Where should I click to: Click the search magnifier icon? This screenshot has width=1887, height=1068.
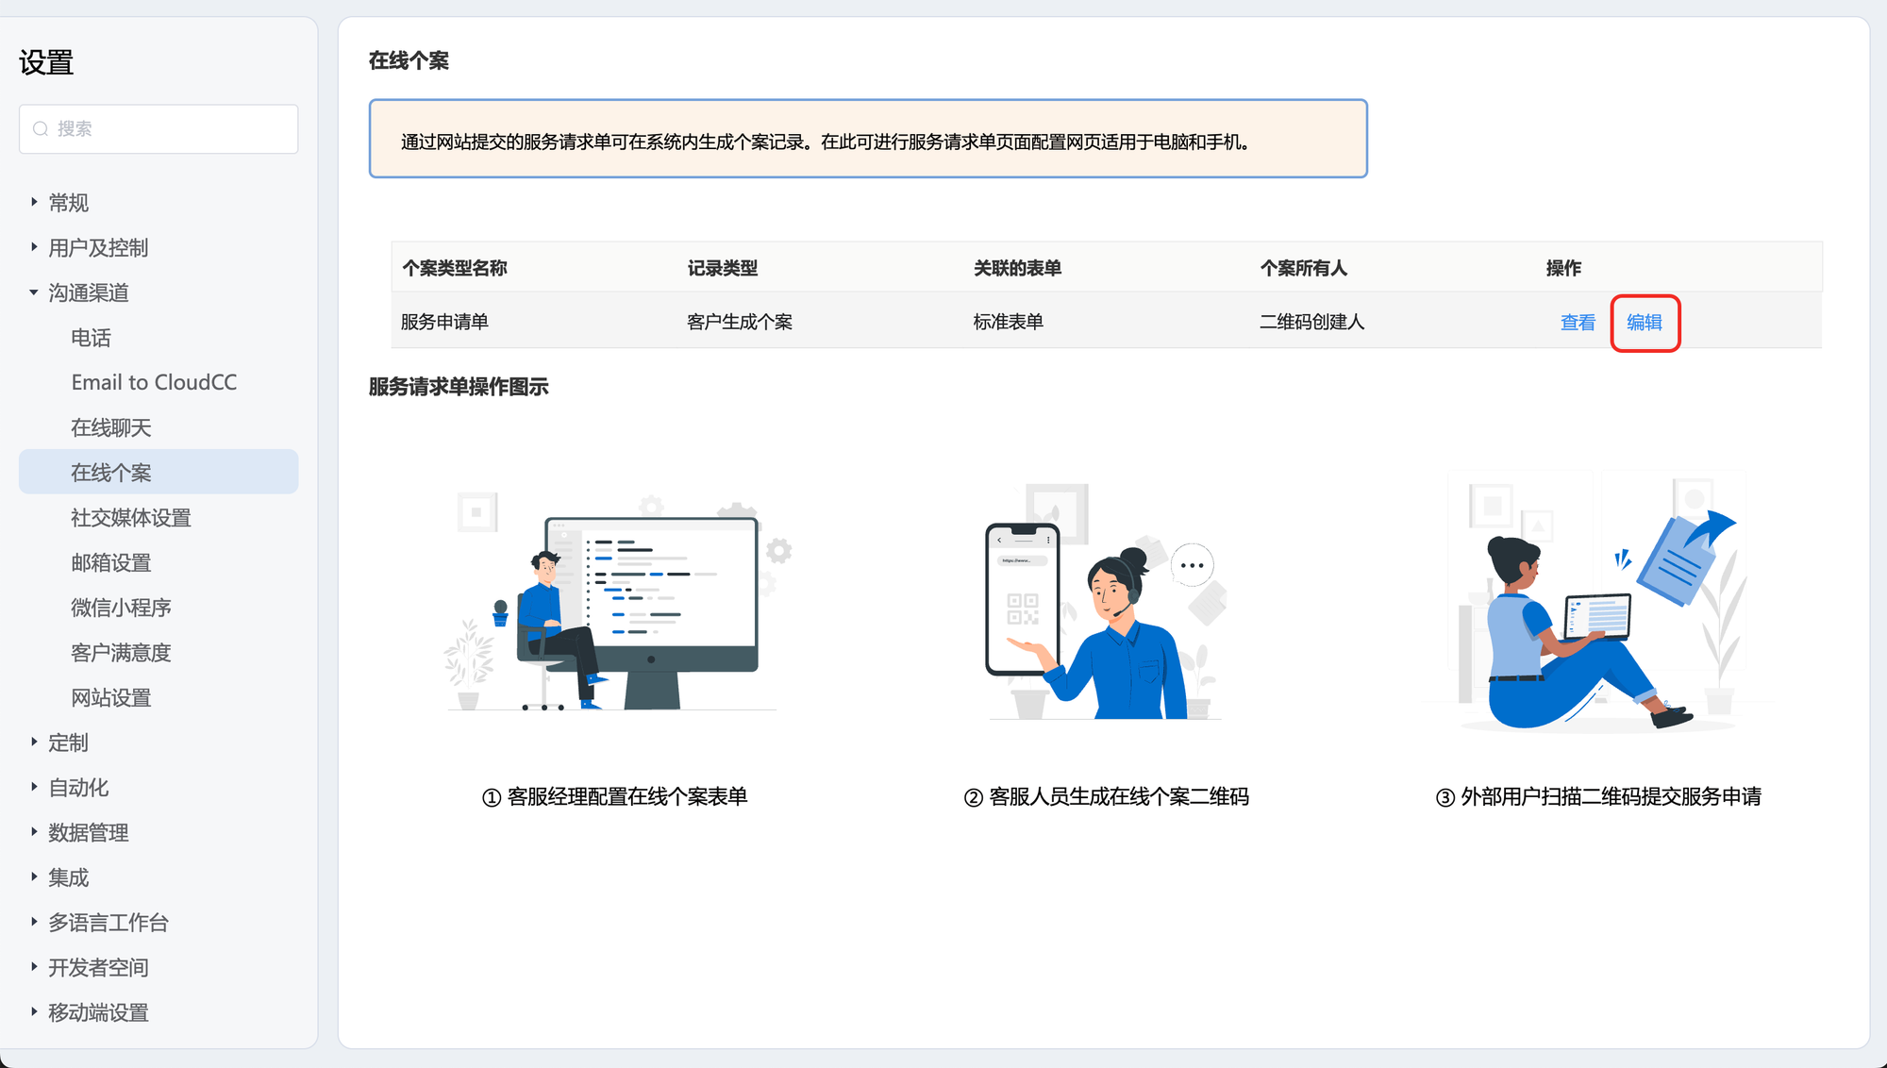[x=41, y=129]
